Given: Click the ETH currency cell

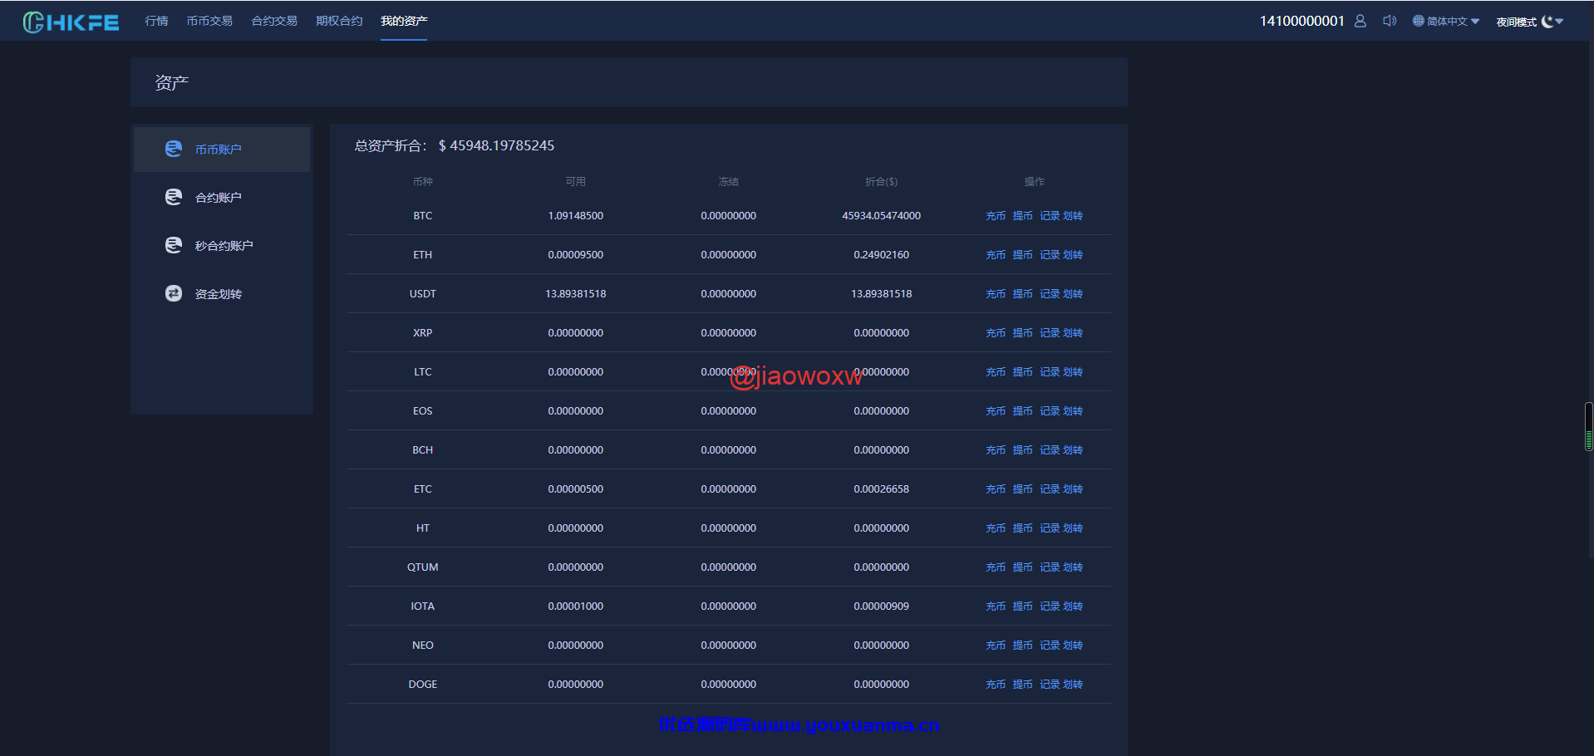Looking at the screenshot, I should click(422, 255).
